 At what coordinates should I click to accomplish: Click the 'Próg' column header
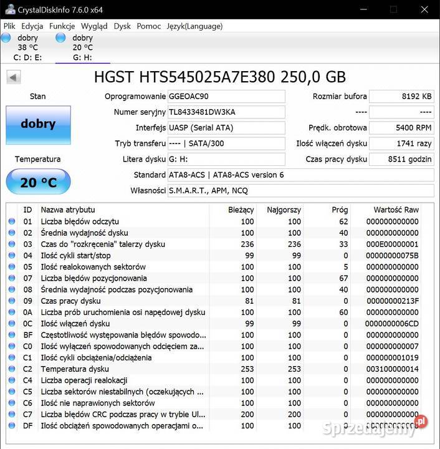[340, 210]
